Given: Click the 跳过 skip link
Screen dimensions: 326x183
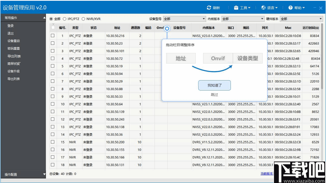Looking at the screenshot, I should coord(214,95).
